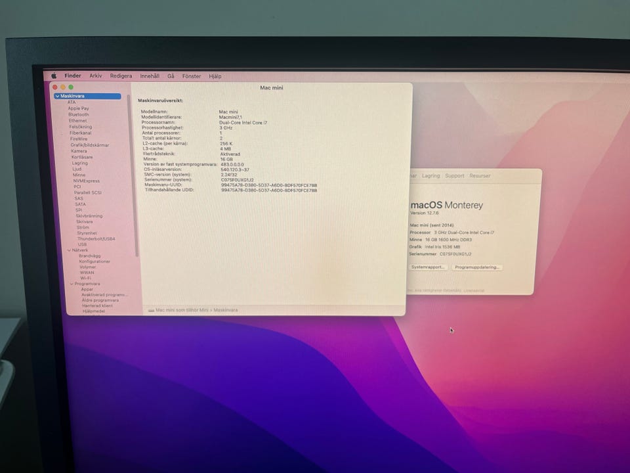Open the Hjälp menu
This screenshot has width=630, height=473.
tap(215, 76)
